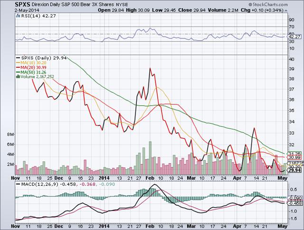Viewport: 304px width, 230px height.
Task: Click the tallest volume bar in early February
Action: (x=150, y=158)
